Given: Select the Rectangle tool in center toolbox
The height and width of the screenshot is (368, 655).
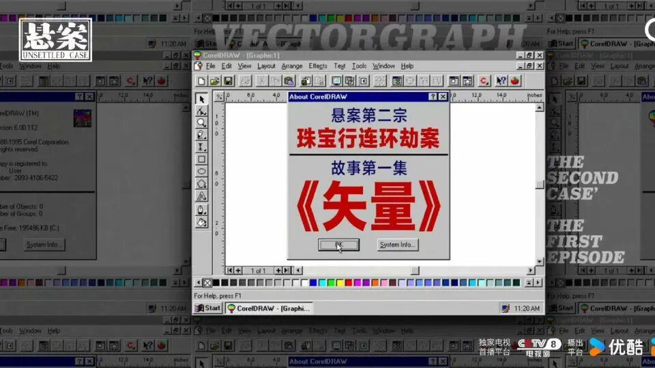Looking at the screenshot, I should pos(201,159).
